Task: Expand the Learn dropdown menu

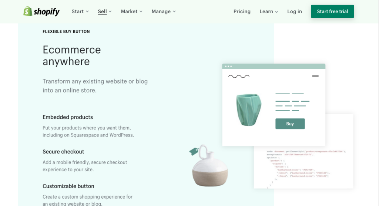Action: (x=269, y=11)
